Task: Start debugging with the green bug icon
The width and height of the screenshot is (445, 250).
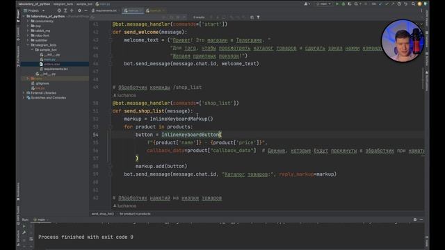Action: coord(343,4)
